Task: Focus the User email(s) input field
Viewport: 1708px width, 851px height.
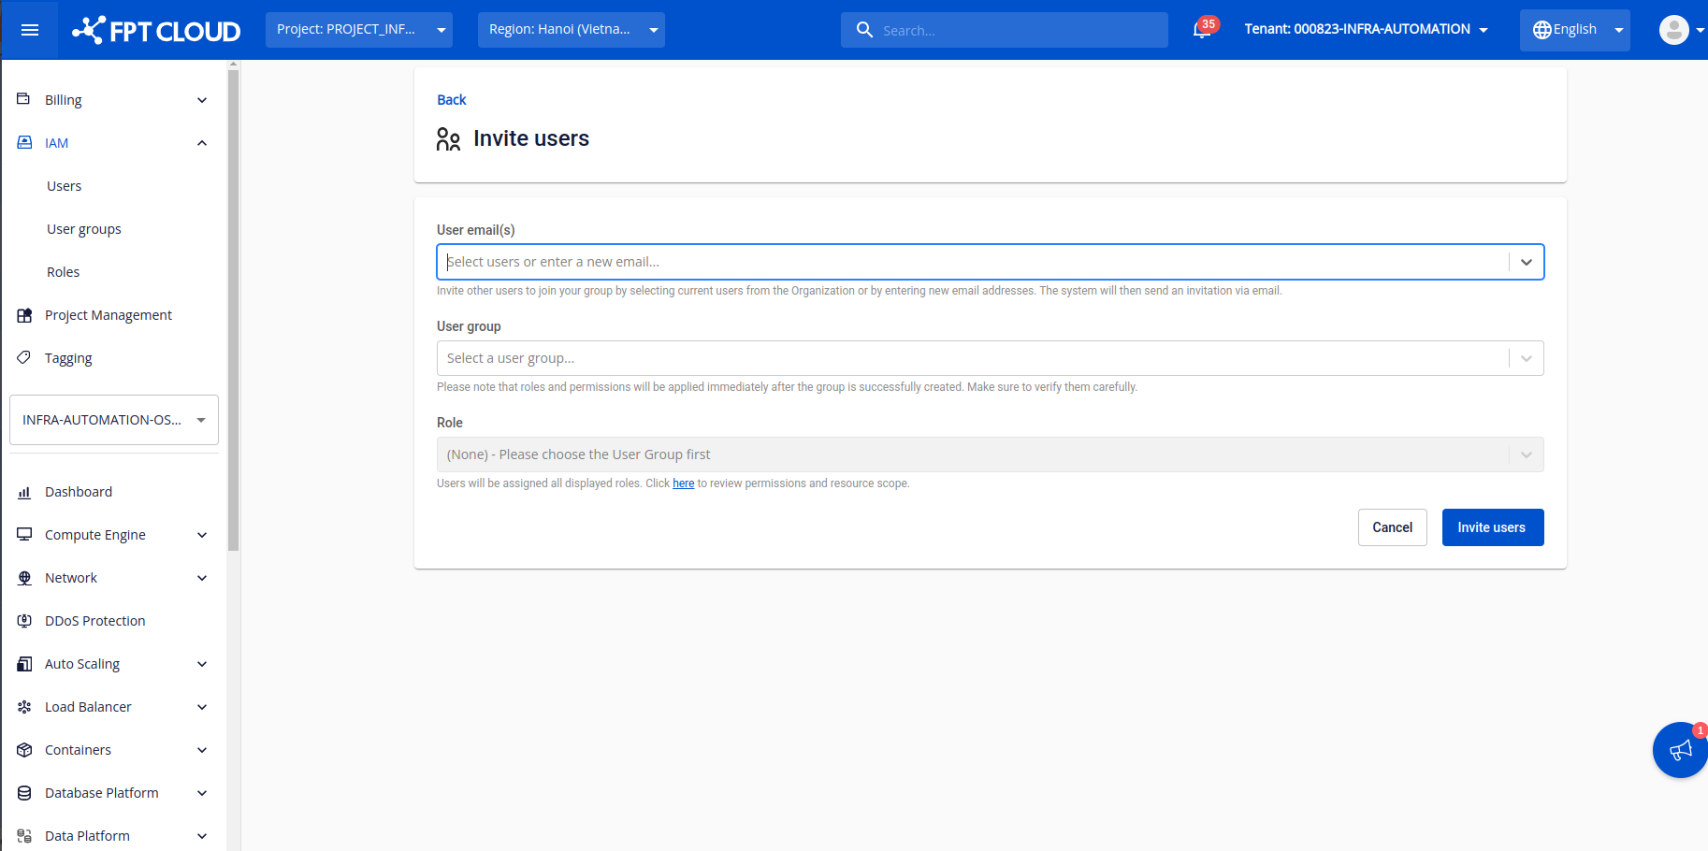Action: [973, 262]
